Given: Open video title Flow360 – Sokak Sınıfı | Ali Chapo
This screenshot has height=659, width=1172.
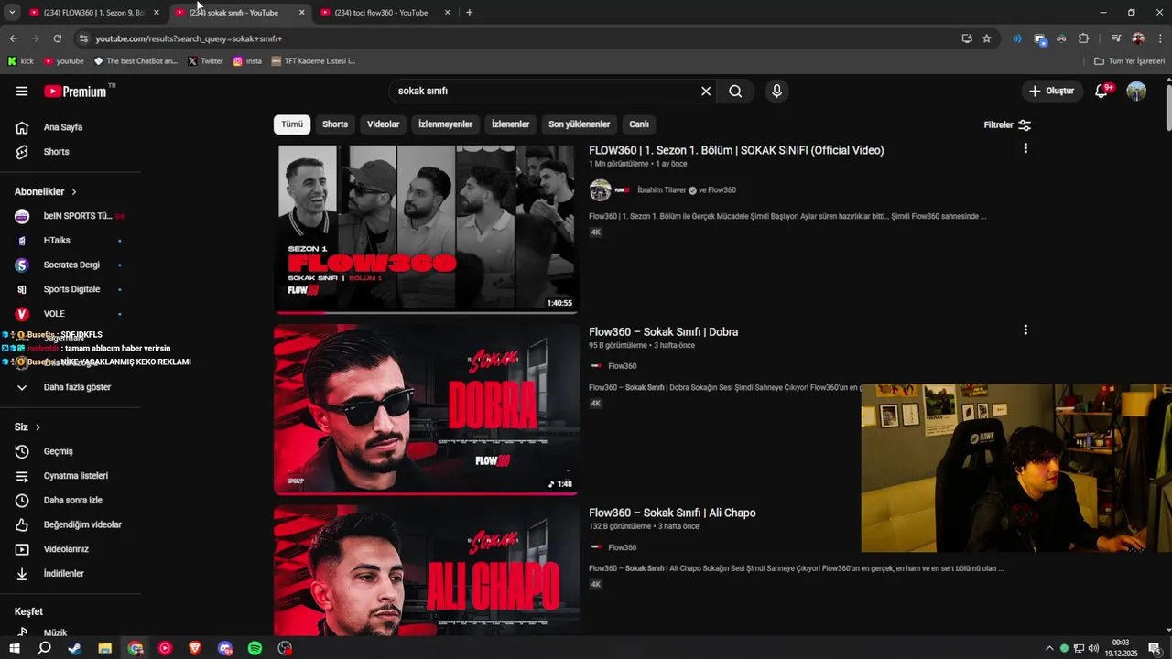Looking at the screenshot, I should 672,513.
